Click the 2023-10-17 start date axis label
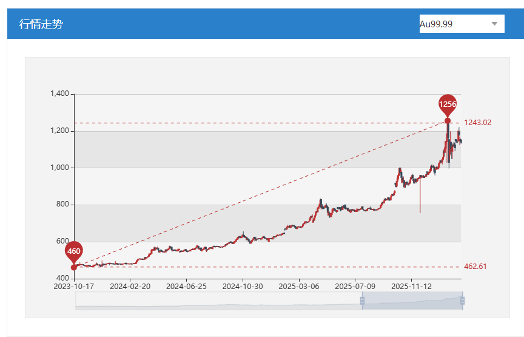This screenshot has height=337, width=524. point(74,285)
